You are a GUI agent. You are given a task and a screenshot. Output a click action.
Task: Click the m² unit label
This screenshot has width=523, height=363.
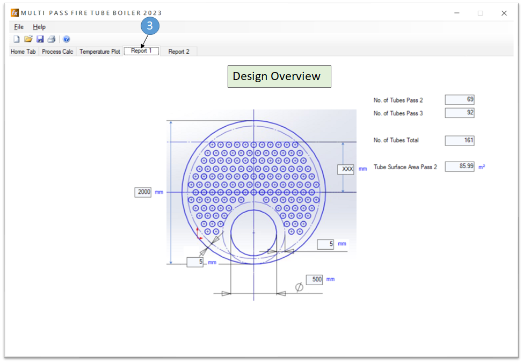click(x=482, y=167)
